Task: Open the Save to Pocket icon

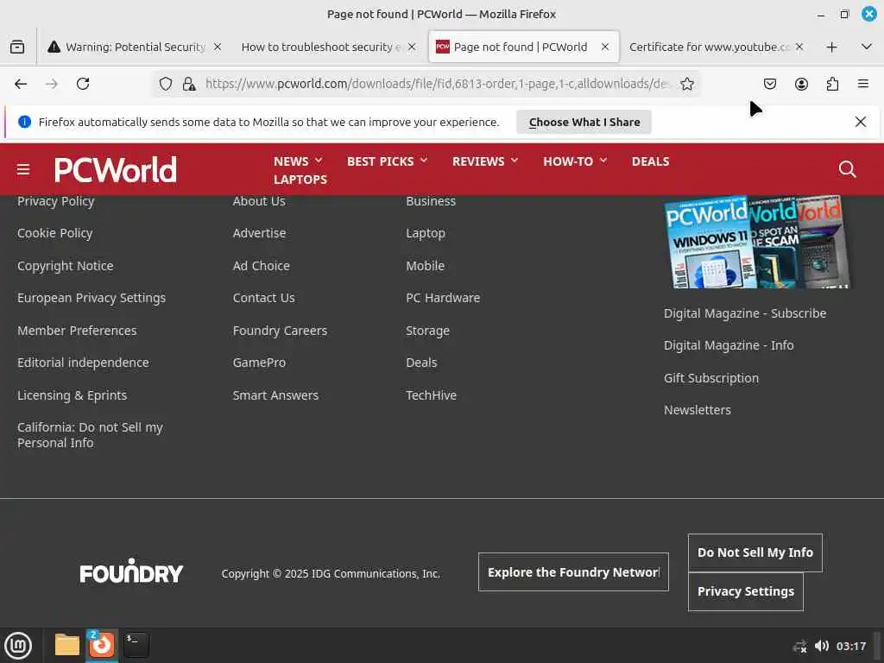Action: (x=769, y=84)
